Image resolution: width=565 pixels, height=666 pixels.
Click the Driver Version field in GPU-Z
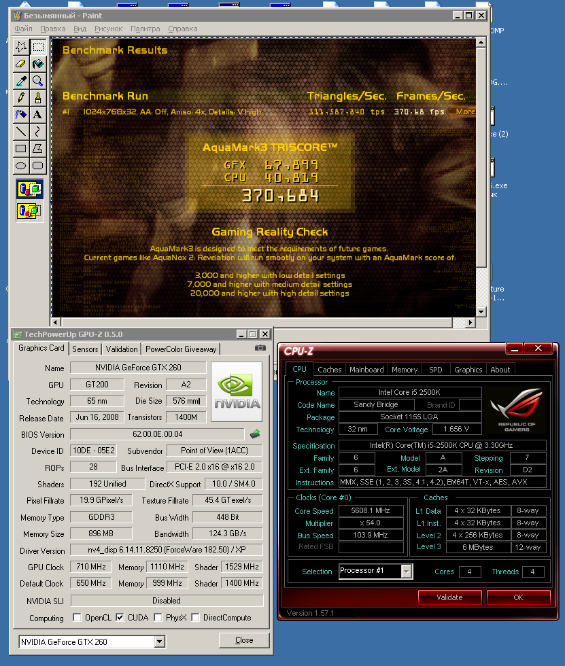coord(167,550)
